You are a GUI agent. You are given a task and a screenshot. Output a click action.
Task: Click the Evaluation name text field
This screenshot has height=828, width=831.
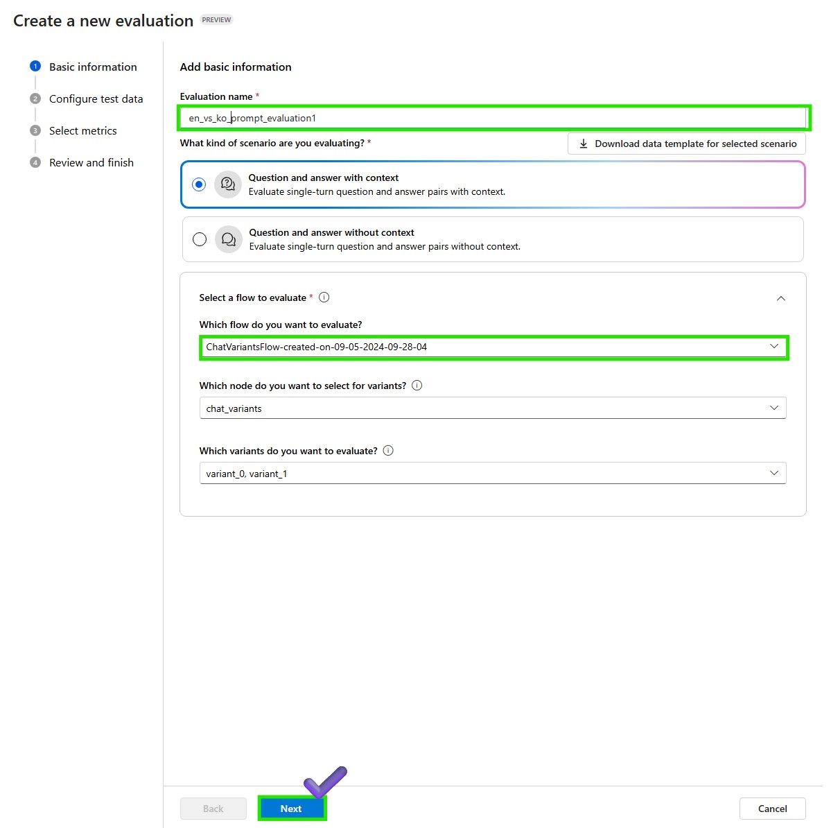pyautogui.click(x=493, y=118)
